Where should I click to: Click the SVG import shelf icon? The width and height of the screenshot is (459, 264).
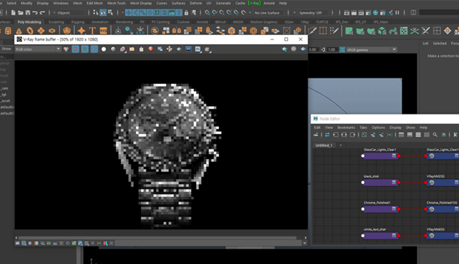[103, 31]
